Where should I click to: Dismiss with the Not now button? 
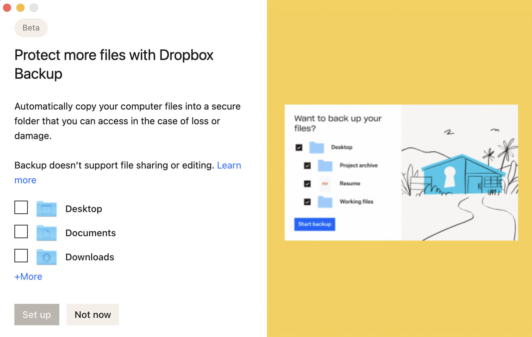tap(92, 314)
